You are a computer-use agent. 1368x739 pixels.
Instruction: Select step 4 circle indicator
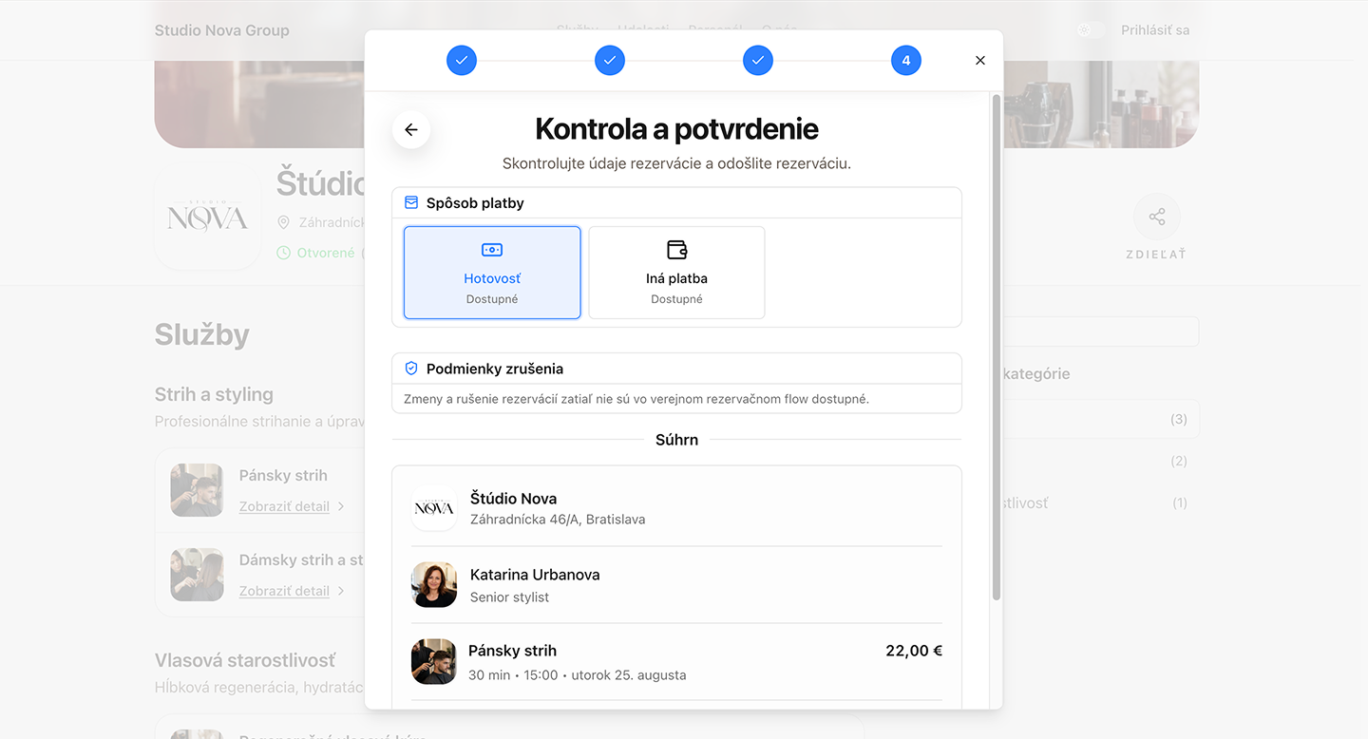[x=906, y=61]
